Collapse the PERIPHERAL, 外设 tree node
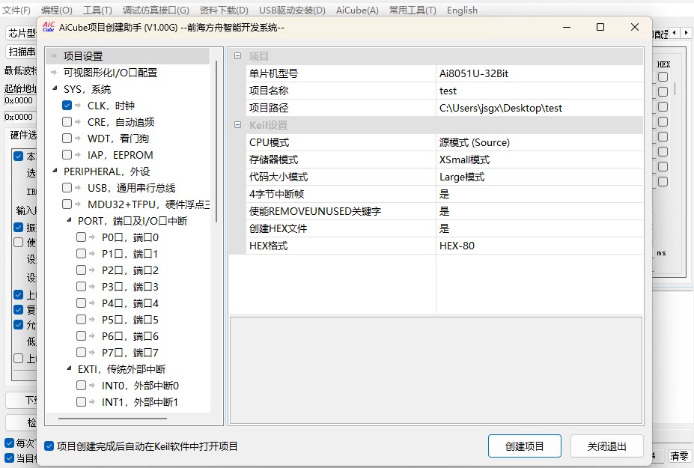Viewport: 694px width, 468px height. point(55,171)
